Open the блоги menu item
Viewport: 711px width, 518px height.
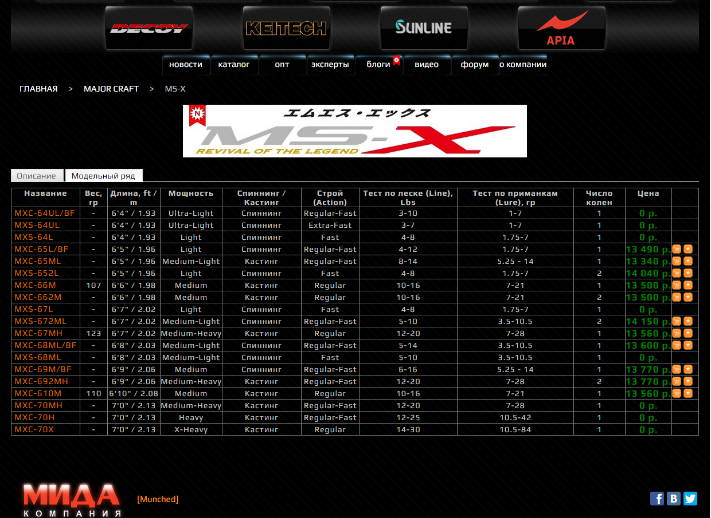(378, 65)
